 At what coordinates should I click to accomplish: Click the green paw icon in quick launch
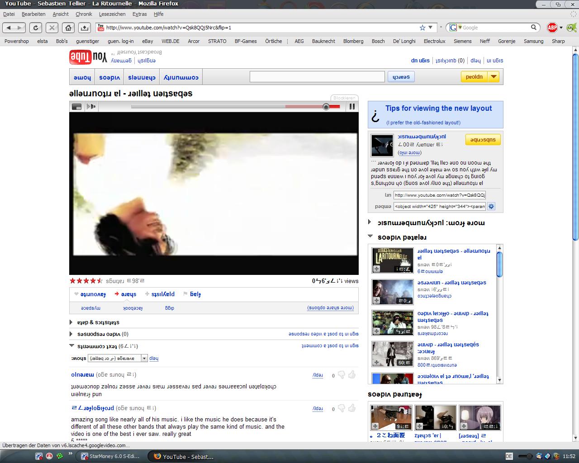(59, 456)
